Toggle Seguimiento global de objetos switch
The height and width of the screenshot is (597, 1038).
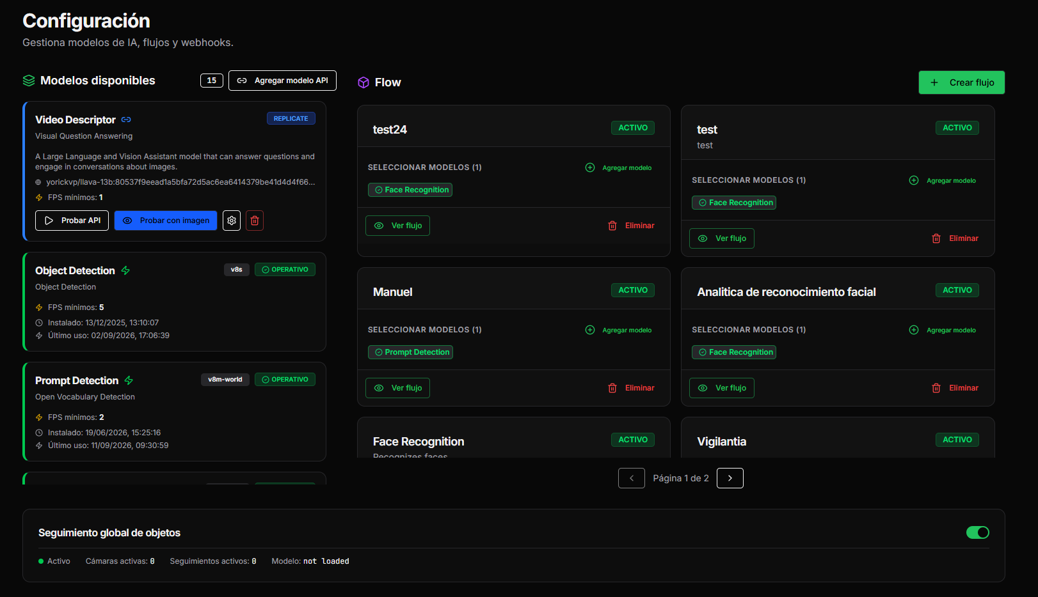pyautogui.click(x=977, y=532)
